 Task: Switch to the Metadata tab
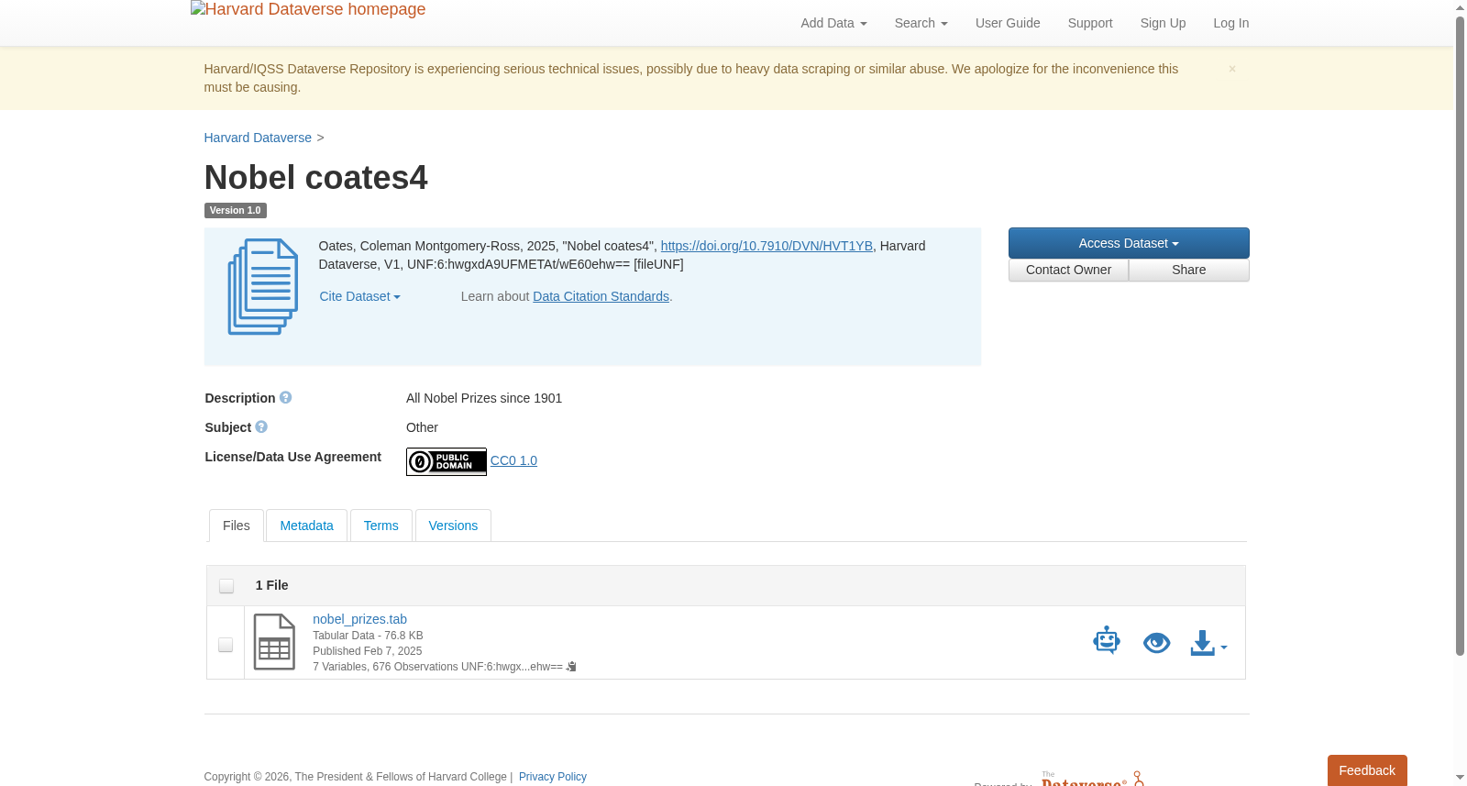[306, 526]
